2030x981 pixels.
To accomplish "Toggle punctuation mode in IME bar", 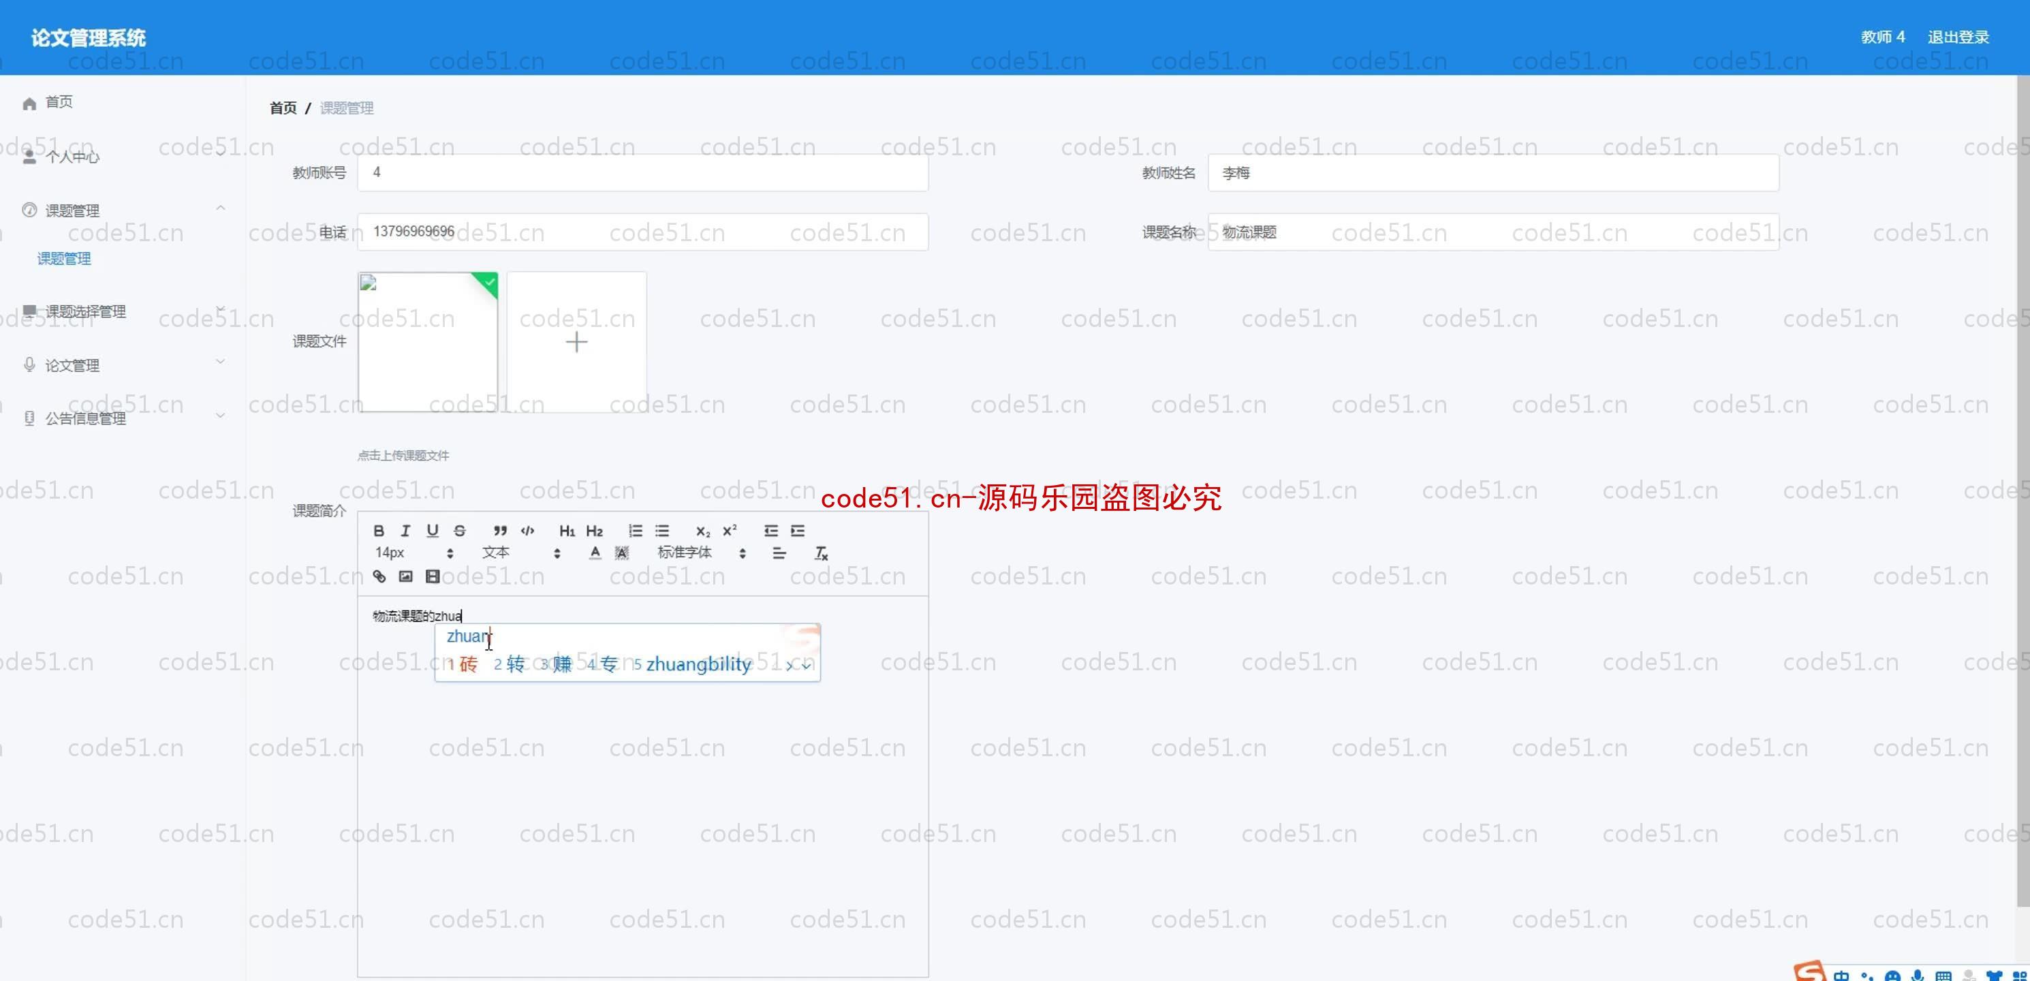I will 1867,976.
